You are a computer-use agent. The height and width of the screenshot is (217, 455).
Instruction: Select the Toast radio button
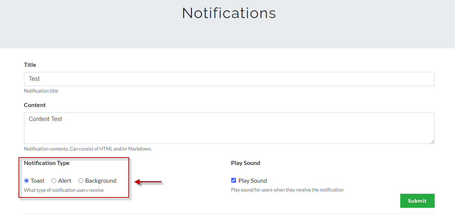point(26,181)
